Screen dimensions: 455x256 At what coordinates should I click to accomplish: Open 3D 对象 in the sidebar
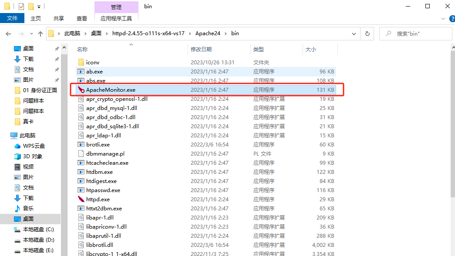coord(33,156)
